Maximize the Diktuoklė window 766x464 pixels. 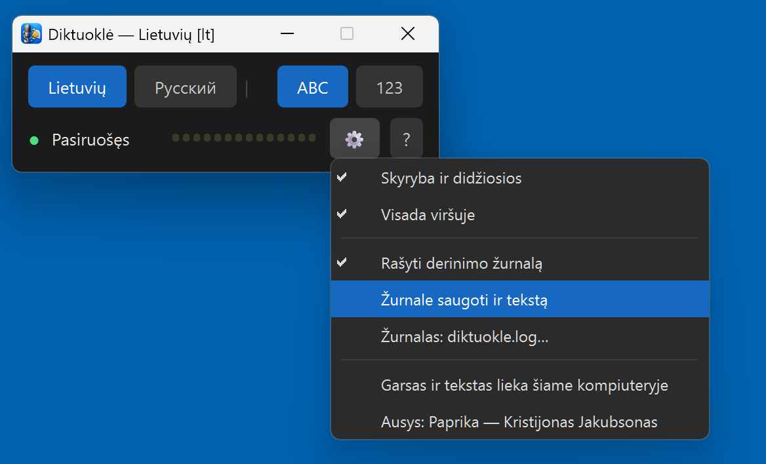(347, 33)
